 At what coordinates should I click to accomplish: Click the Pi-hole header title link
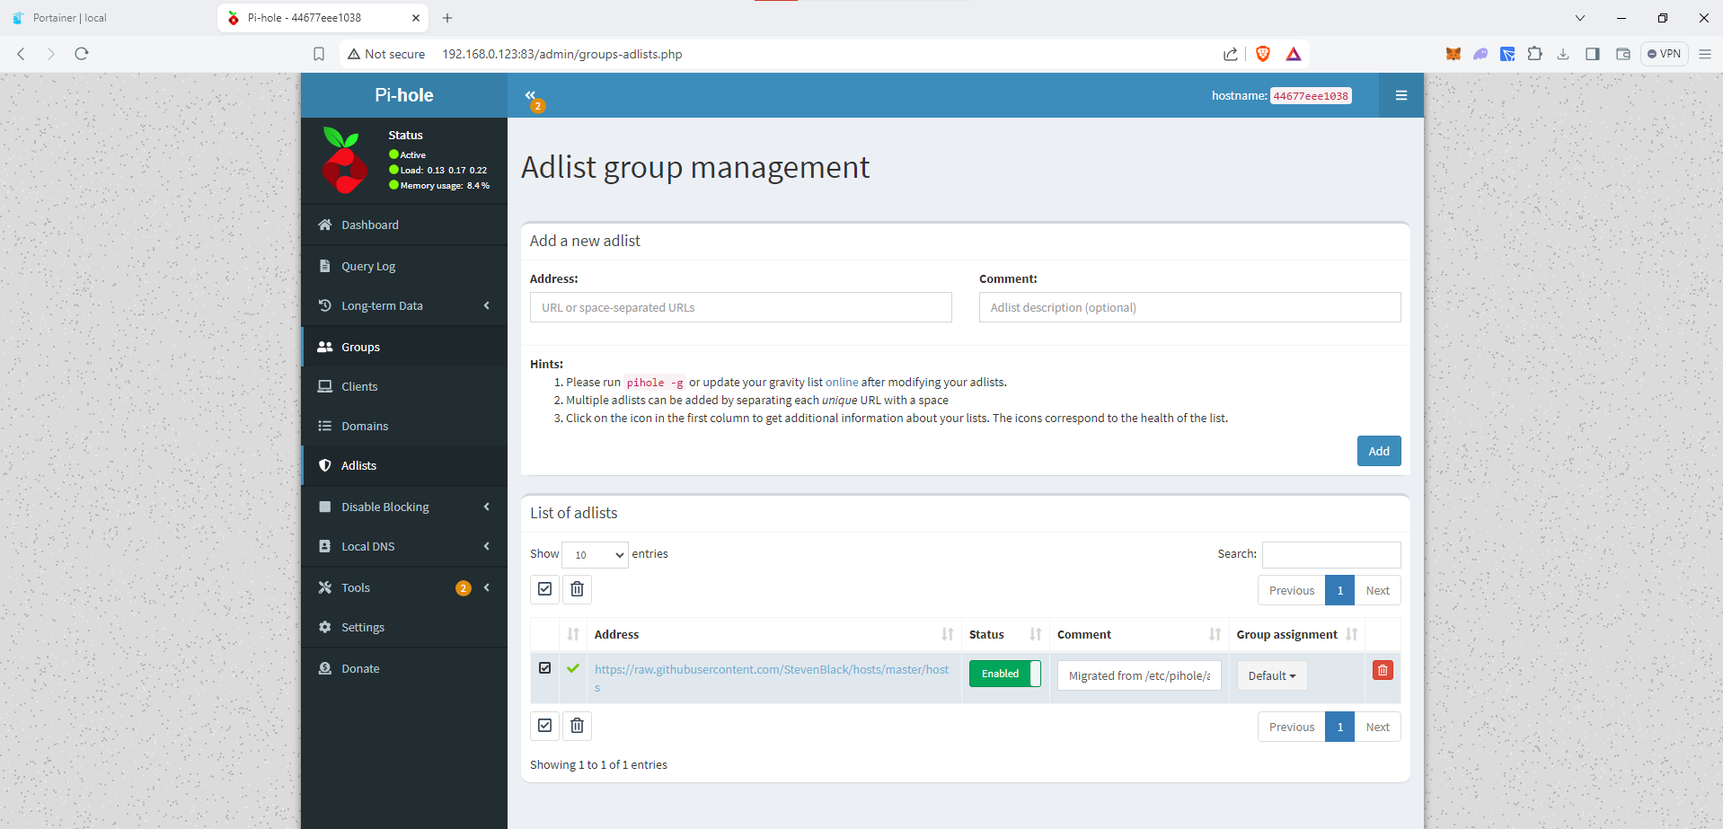coord(404,95)
